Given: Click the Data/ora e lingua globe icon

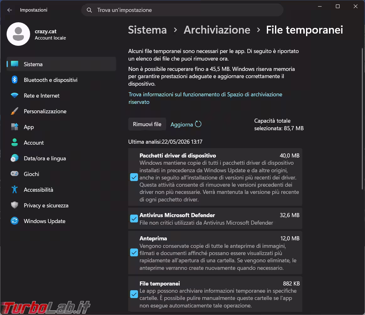Looking at the screenshot, I should [x=14, y=158].
